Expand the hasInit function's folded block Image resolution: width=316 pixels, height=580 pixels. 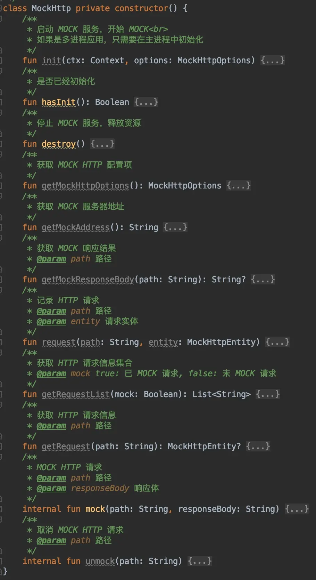[146, 102]
